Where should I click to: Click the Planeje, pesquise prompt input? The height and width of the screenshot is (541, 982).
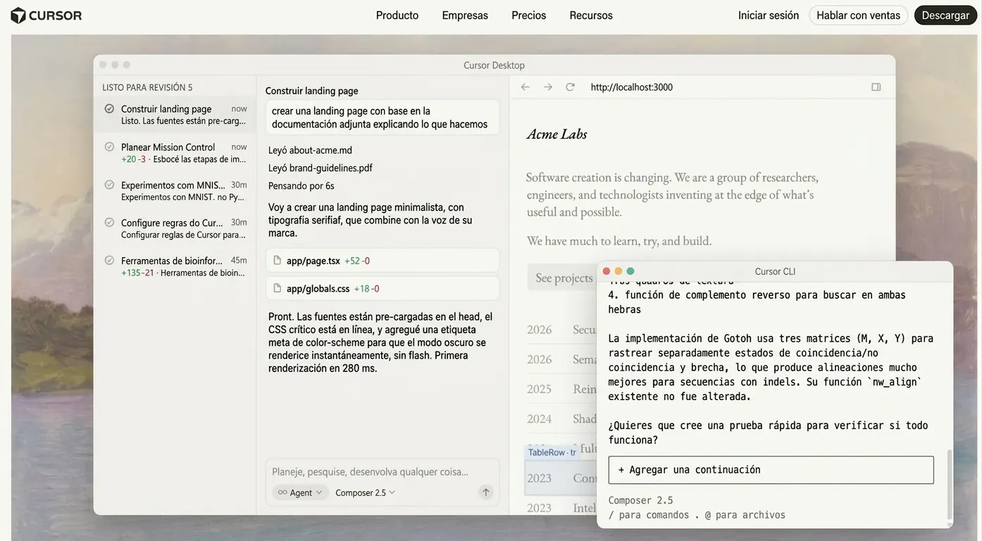click(370, 472)
